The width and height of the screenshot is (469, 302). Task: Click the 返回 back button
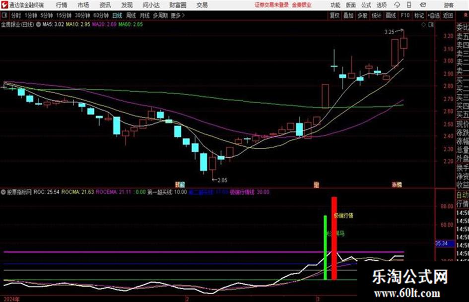(x=448, y=15)
